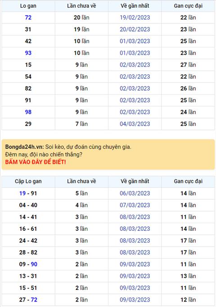The height and width of the screenshot is (307, 216).
Task: Select the pair 13 - 31
Action: pos(28,276)
